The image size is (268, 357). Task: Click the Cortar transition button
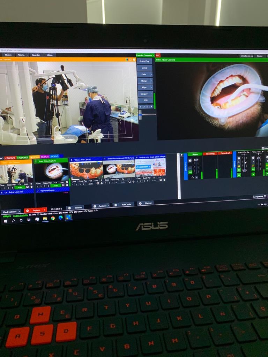(x=145, y=68)
